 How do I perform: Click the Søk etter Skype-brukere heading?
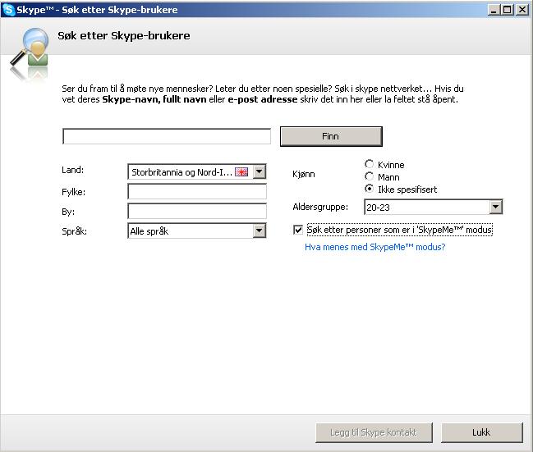[x=124, y=35]
